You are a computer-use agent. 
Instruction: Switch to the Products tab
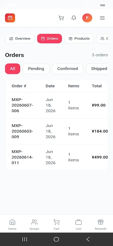click(x=79, y=39)
